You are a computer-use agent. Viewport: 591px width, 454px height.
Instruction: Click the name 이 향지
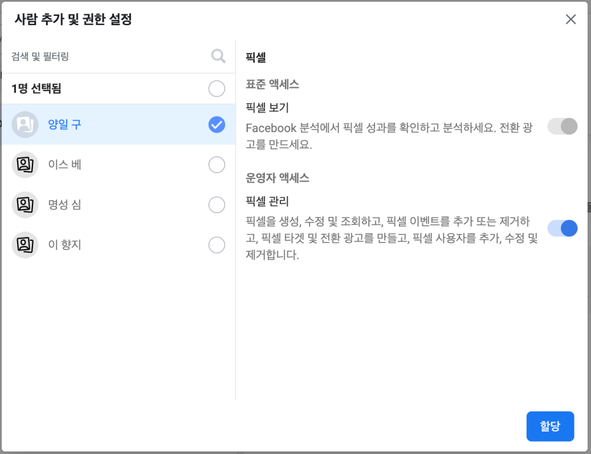[64, 244]
